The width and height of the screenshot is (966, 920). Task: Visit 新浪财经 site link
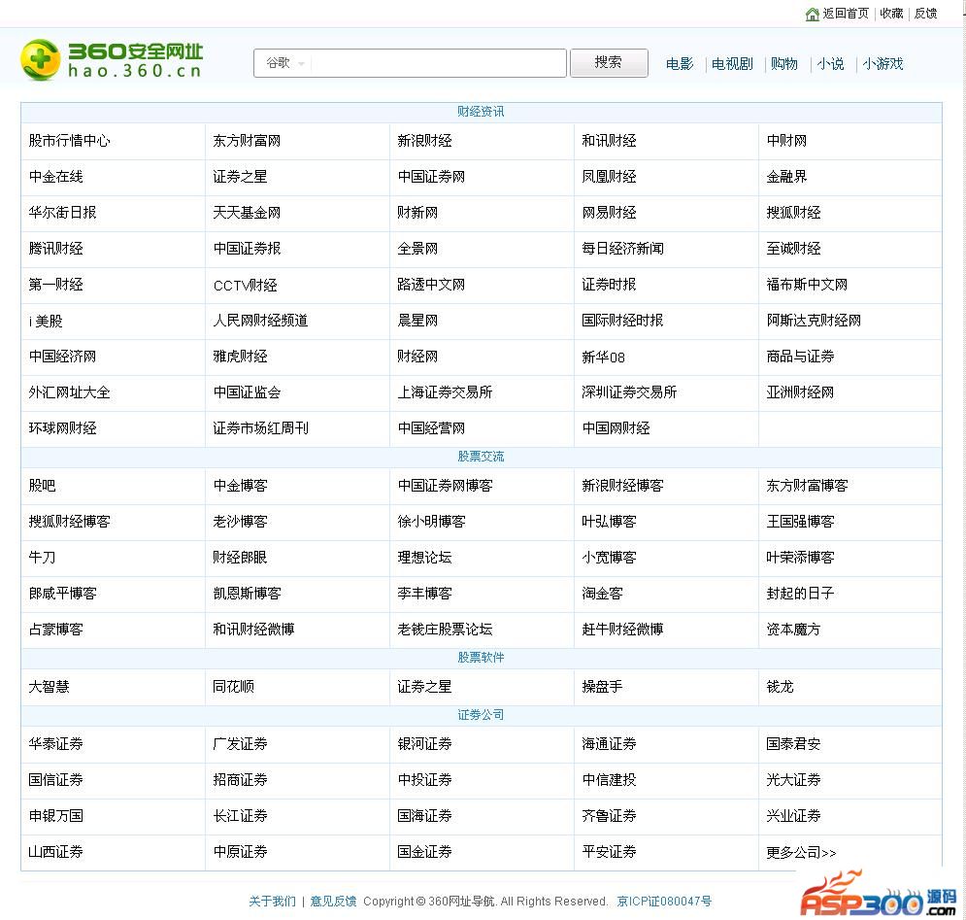(424, 141)
